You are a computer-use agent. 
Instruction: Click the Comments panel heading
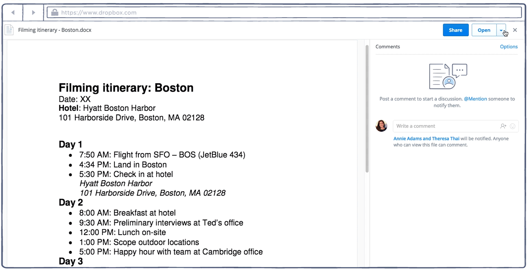pos(388,47)
